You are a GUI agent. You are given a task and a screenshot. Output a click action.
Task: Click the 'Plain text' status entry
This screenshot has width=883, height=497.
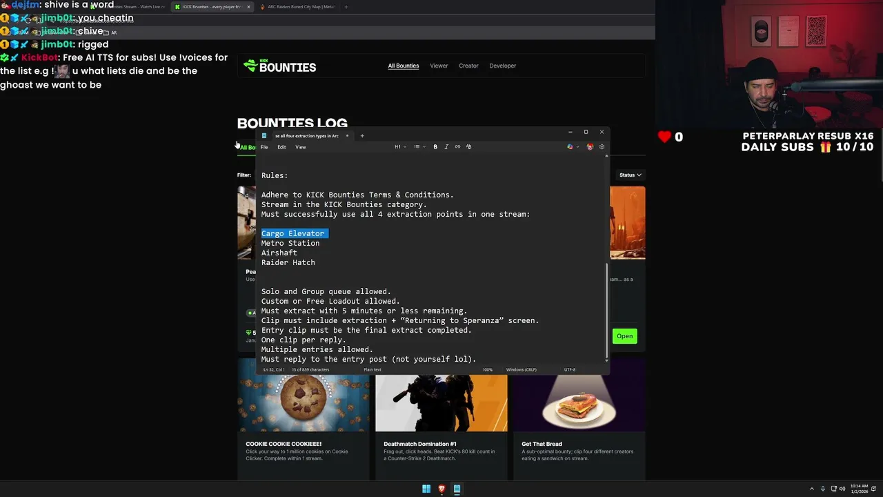373,370
